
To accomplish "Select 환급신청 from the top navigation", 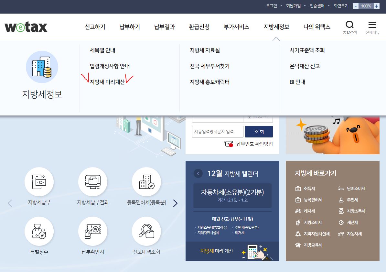I will [199, 27].
